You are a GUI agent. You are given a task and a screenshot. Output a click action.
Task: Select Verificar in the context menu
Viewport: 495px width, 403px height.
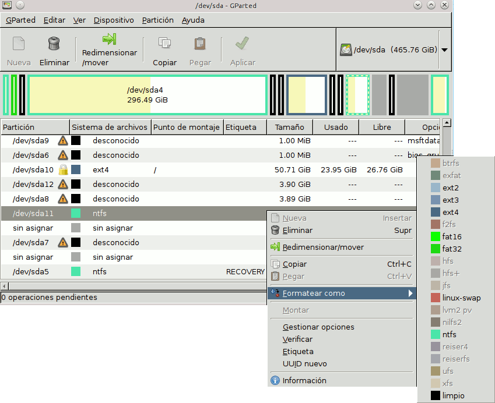tap(299, 339)
